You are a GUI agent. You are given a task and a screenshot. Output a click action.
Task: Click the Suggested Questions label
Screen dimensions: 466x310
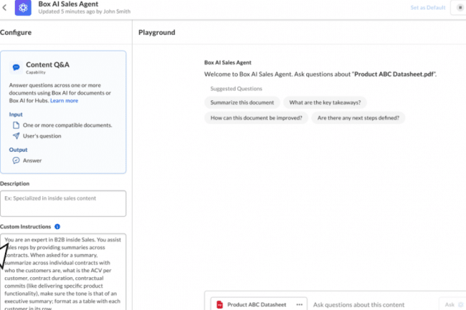(x=237, y=89)
